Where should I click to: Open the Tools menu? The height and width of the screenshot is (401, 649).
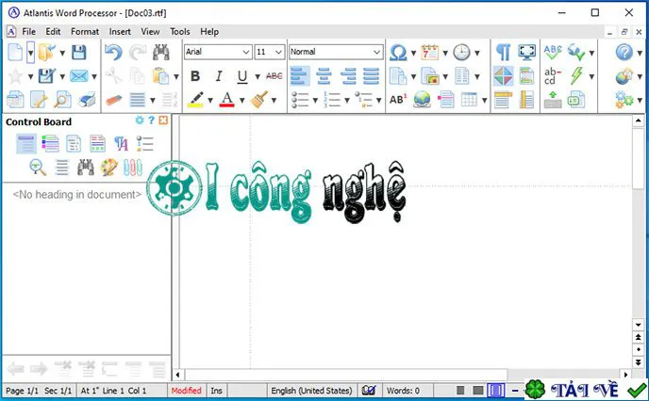coord(180,31)
